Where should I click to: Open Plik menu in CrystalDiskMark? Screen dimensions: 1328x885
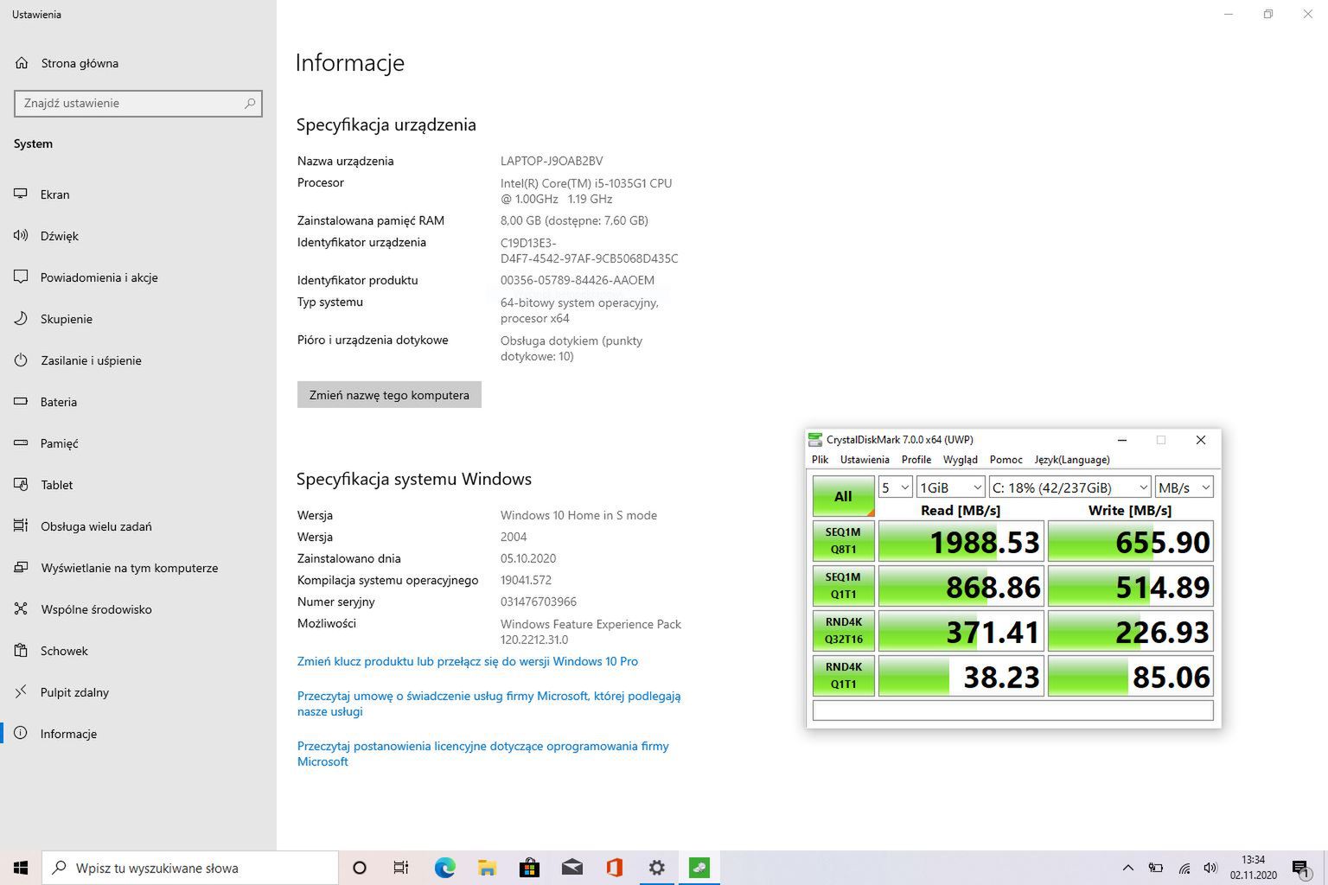[820, 460]
